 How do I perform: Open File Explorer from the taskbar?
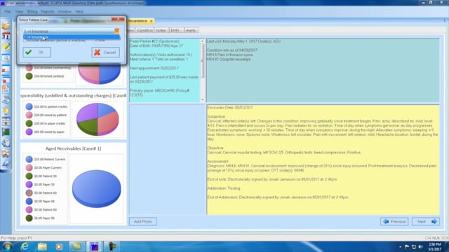(42, 246)
